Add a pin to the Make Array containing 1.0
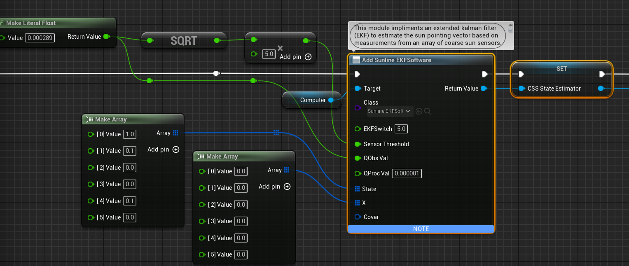Image resolution: width=629 pixels, height=266 pixels. click(x=176, y=150)
